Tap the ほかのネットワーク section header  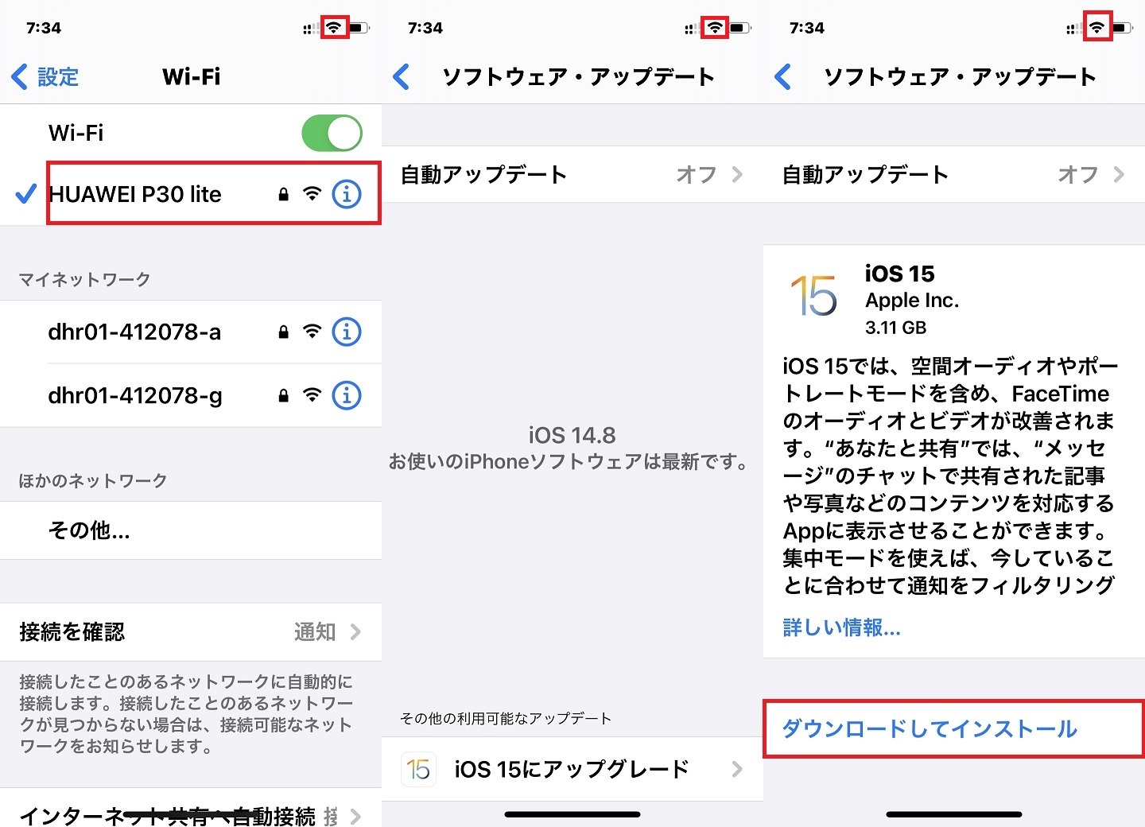tap(93, 480)
